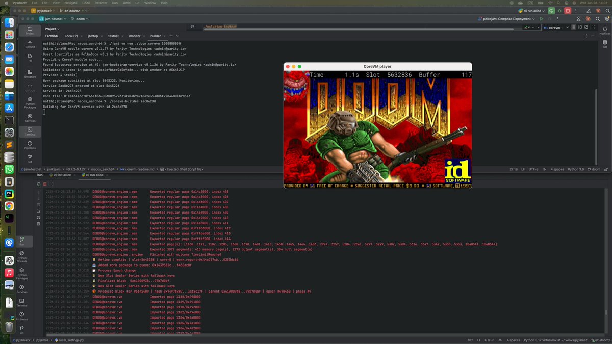Click the DOOM title image in CoreVM player
Image resolution: width=612 pixels, height=344 pixels.
[377, 130]
